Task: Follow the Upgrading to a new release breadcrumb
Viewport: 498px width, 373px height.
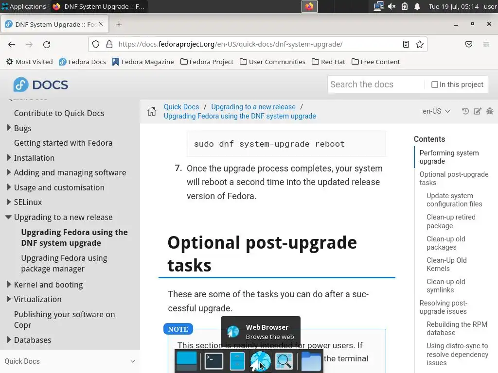Action: [x=253, y=107]
